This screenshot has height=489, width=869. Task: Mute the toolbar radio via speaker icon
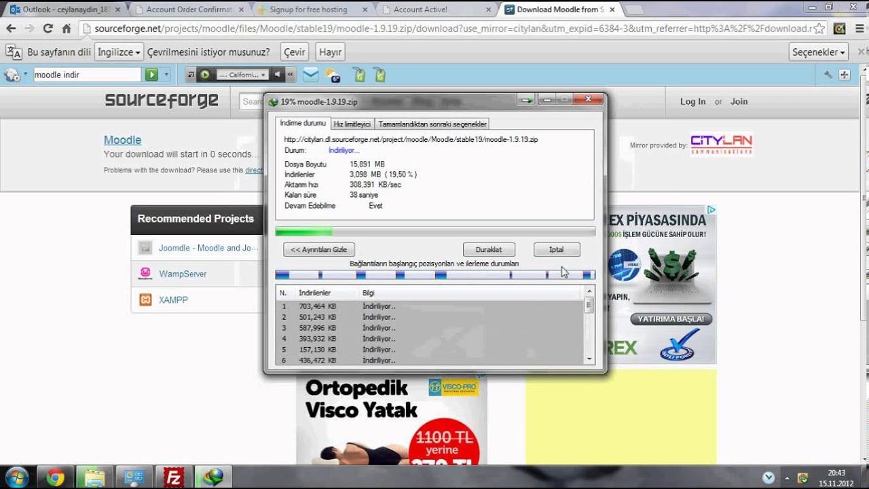point(277,75)
